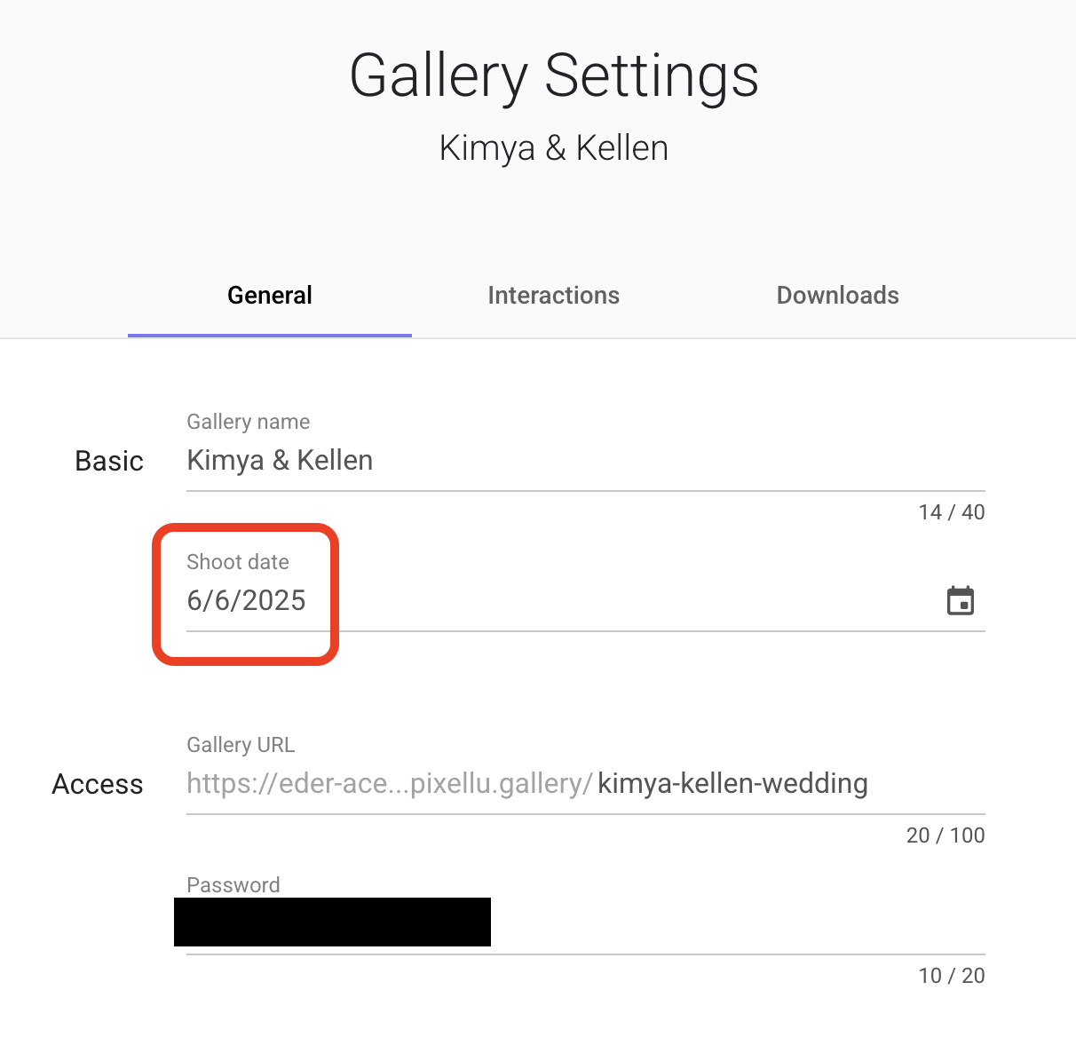Screen dimensions: 1076x1053
Task: Click the greyed https://eder-ace...pixellu.gallery/ URL prefix
Action: pyautogui.click(x=390, y=784)
